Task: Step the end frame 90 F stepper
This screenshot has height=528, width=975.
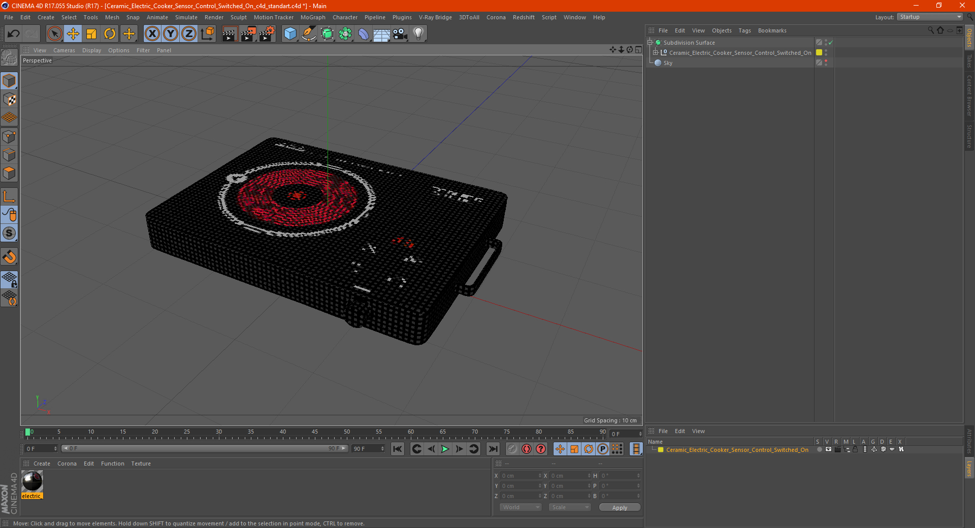Action: [382, 449]
